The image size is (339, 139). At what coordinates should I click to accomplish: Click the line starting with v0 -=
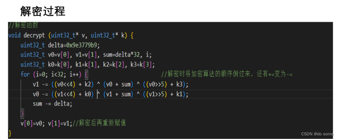(x=110, y=94)
